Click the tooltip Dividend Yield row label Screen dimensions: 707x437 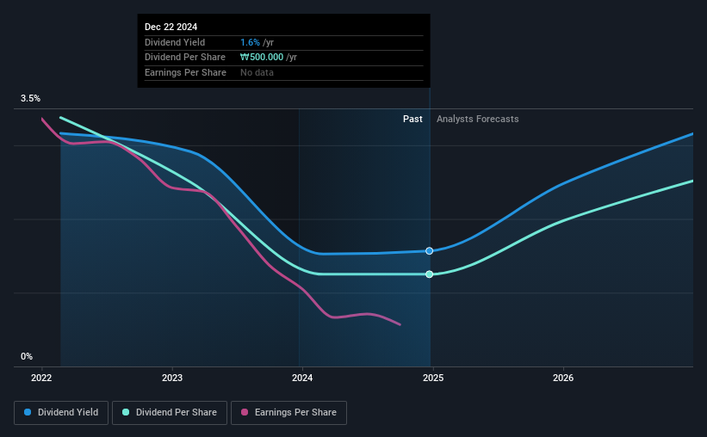tap(175, 42)
